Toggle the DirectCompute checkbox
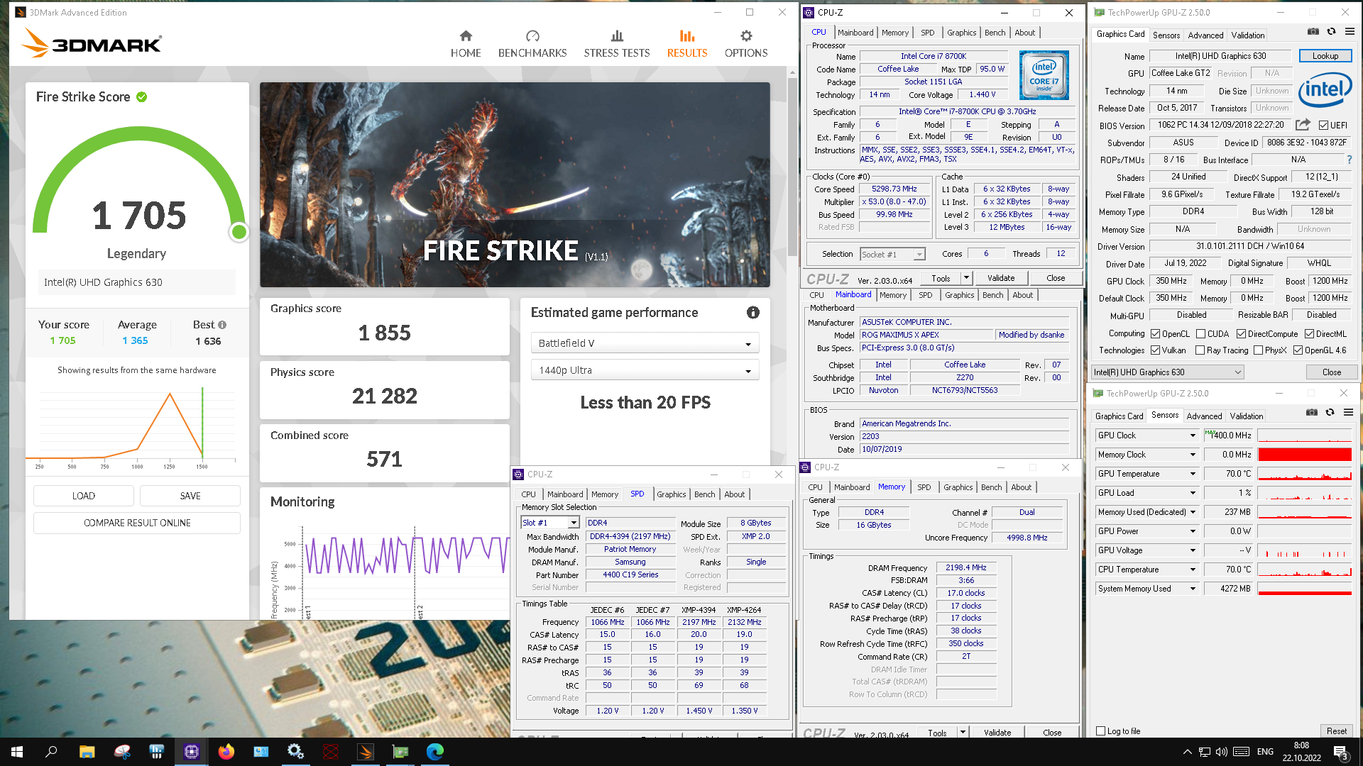The image size is (1363, 766). tap(1241, 334)
